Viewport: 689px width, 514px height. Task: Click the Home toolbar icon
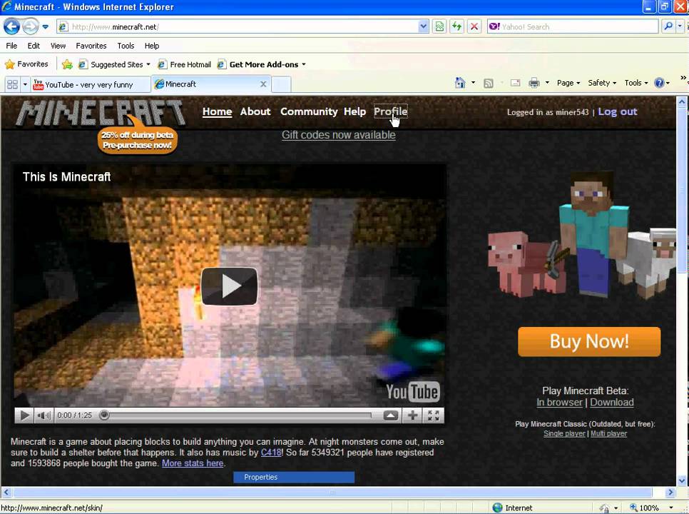point(460,83)
